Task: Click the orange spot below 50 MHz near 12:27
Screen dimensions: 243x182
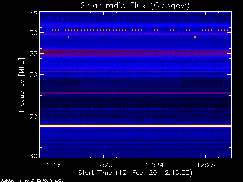Action: 195,37
